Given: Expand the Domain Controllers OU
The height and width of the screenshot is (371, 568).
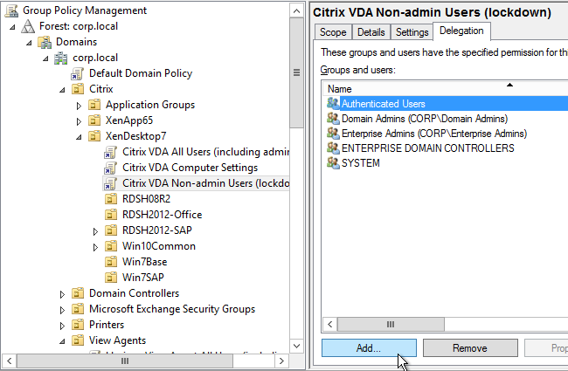Looking at the screenshot, I should pos(62,294).
